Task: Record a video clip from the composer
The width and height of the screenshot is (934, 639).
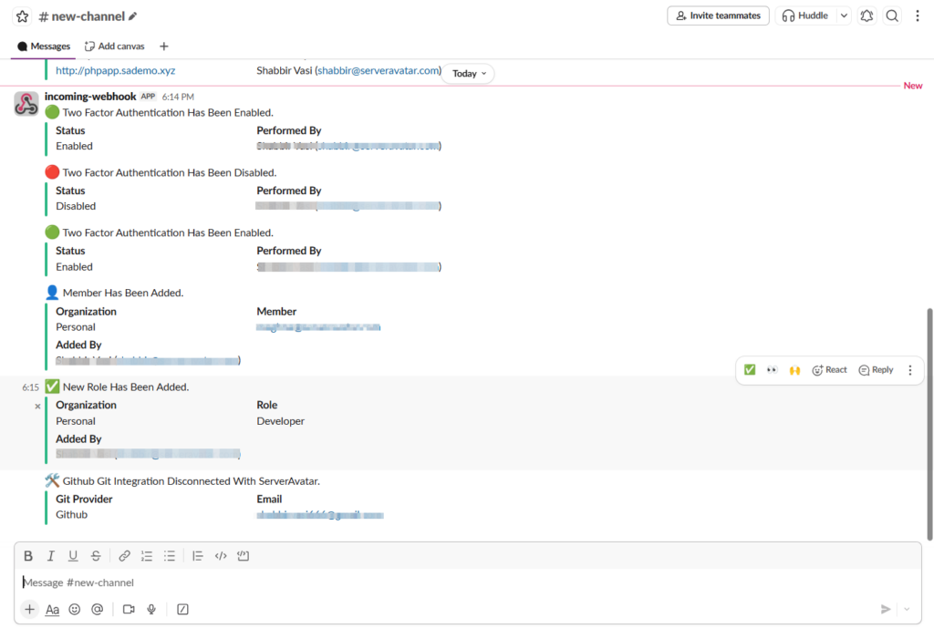Action: click(128, 609)
